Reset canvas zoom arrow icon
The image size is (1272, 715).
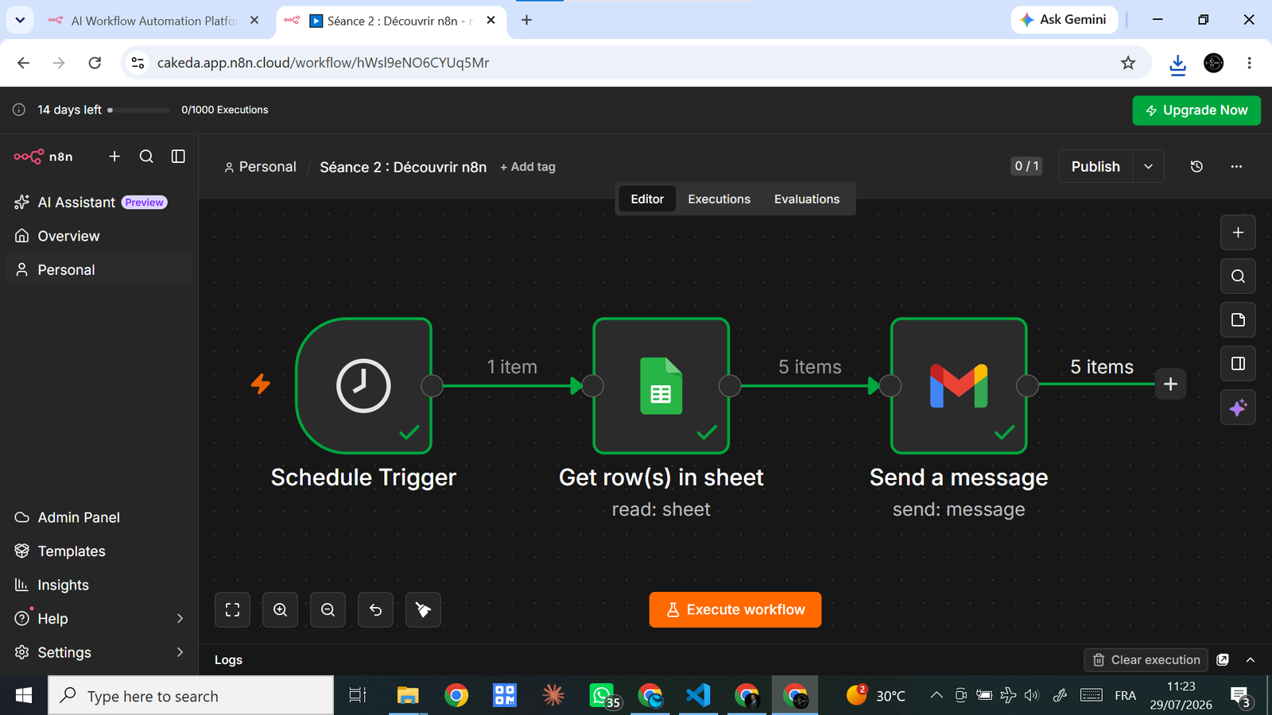(x=375, y=610)
